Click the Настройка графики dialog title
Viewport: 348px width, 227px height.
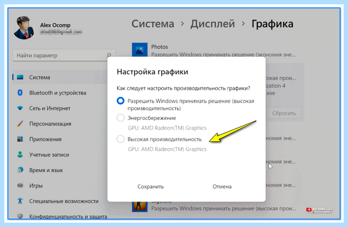tap(153, 72)
